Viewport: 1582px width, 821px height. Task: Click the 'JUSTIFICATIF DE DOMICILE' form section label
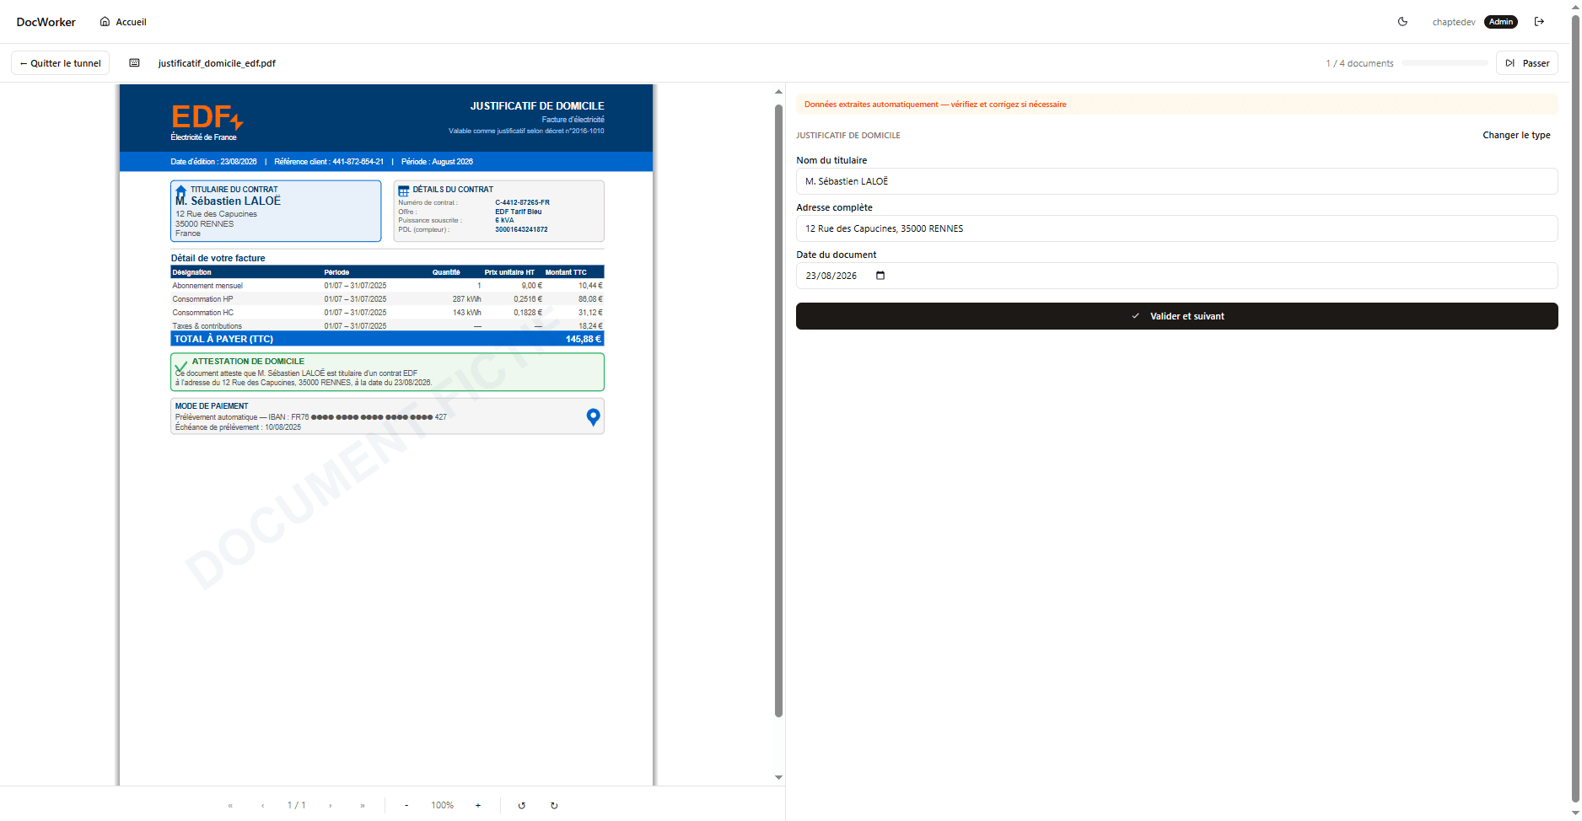click(848, 136)
